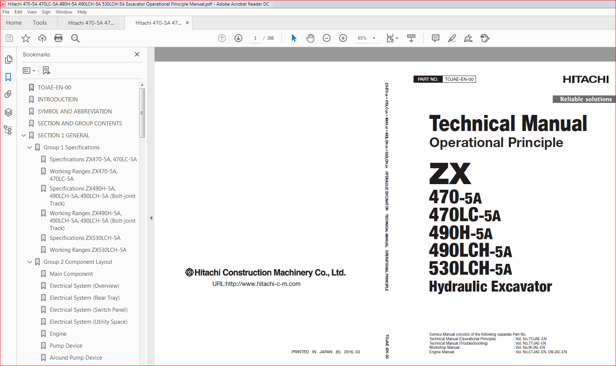Open Around Pump Device bookmark
Viewport: 616px width, 366px height.
(x=76, y=358)
